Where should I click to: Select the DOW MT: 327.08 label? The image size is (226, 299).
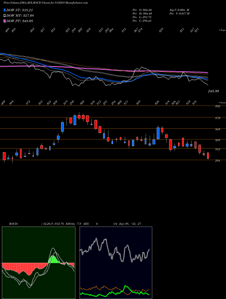click(x=20, y=15)
